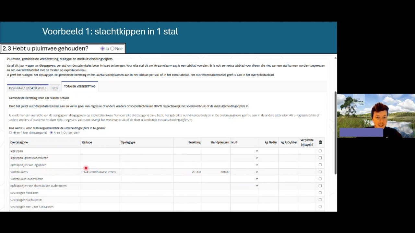415x233 pixels.
Task: Tick the checkbox in the legkippen row
Action: [x=320, y=151]
